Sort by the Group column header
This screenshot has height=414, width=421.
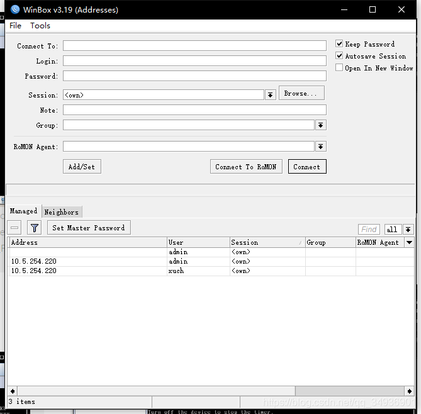coord(331,242)
